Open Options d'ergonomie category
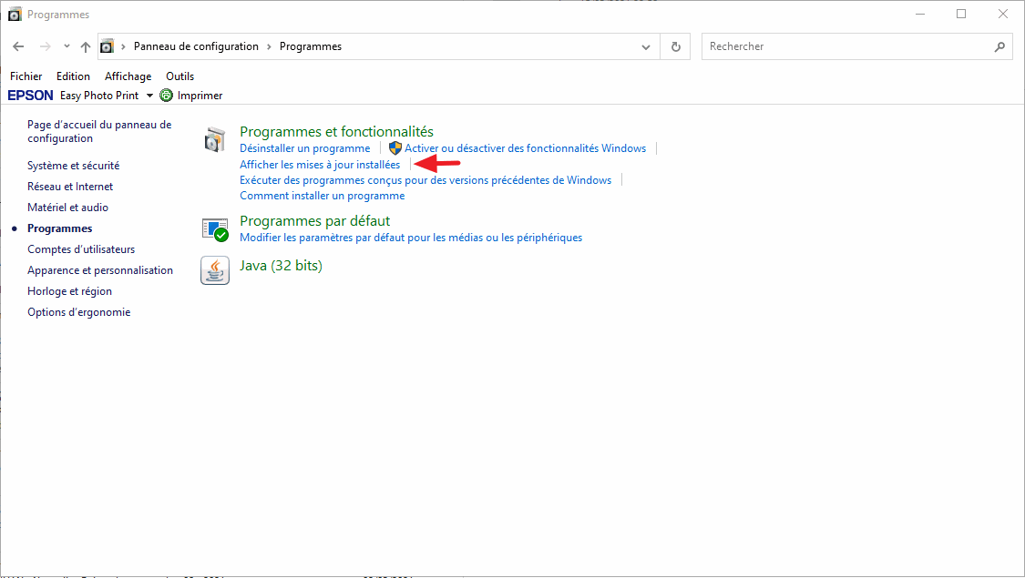This screenshot has height=578, width=1025. [79, 312]
